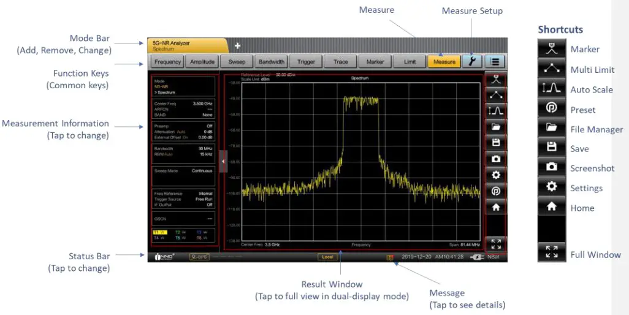Select the 5G-NR Analyzer Spectrum tab

[x=188, y=46]
